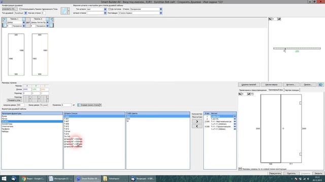The image size is (325, 182).
Task: Expand the dropdown on the T-301 PC row
Action: coord(235,119)
